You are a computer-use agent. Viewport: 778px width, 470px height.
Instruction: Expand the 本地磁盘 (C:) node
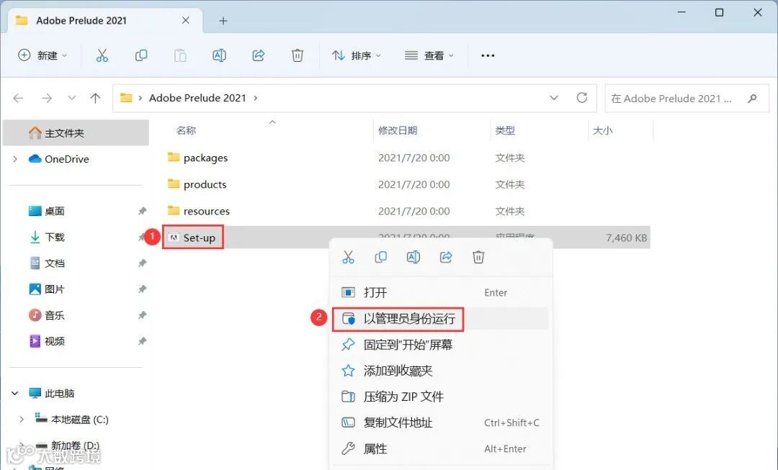pos(22,420)
